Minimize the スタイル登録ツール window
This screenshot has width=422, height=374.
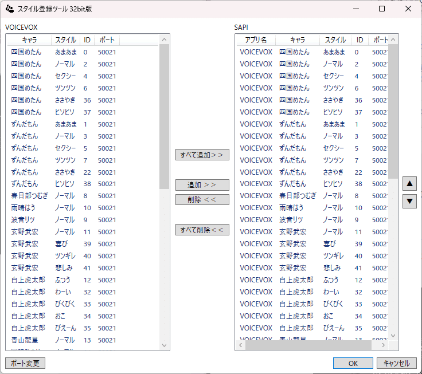coord(356,9)
